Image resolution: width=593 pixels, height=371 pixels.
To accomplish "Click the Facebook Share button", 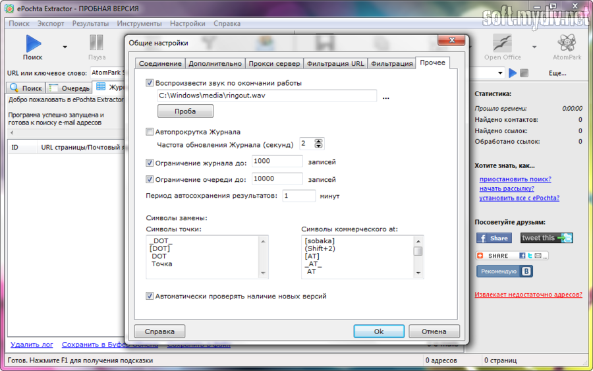I will (494, 239).
